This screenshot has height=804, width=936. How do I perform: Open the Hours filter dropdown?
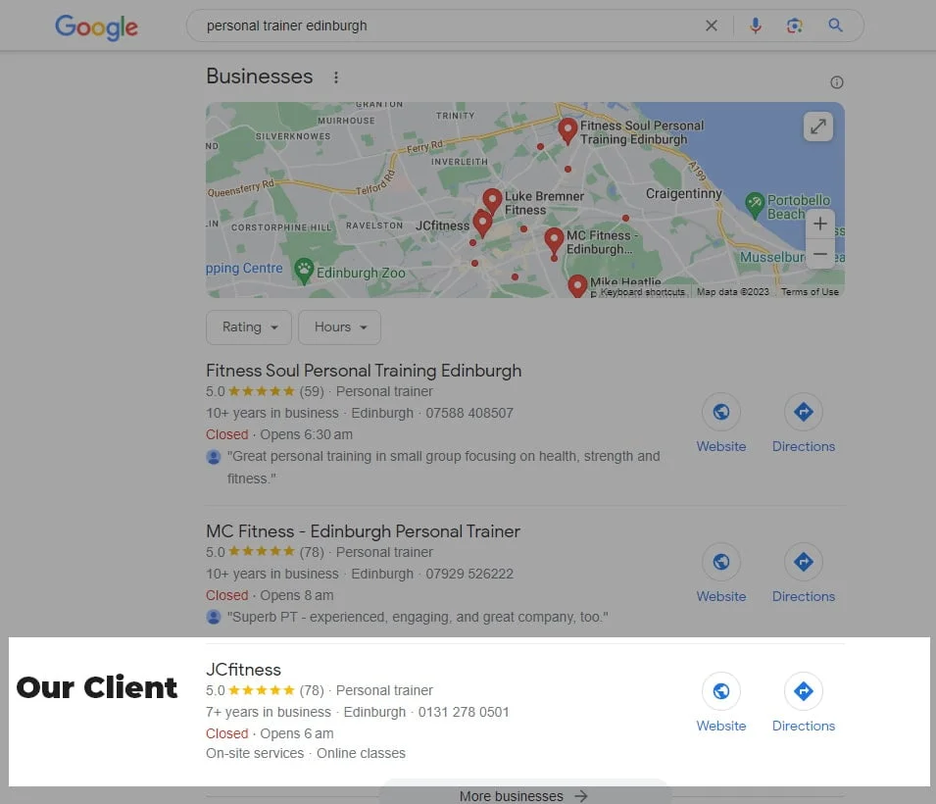(339, 327)
